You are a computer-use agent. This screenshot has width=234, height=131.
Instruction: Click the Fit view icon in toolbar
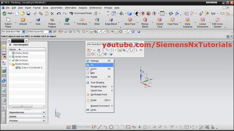pos(114,13)
